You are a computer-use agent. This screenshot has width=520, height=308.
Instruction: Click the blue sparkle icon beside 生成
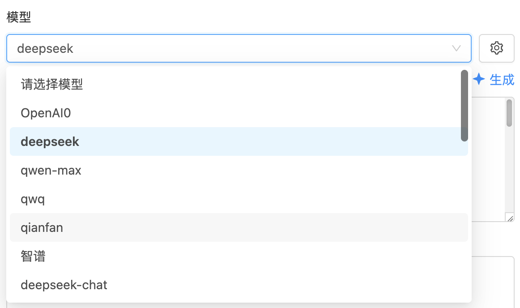tap(479, 80)
